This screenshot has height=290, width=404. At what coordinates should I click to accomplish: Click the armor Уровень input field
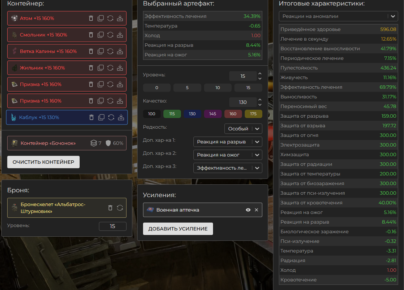pos(112,226)
